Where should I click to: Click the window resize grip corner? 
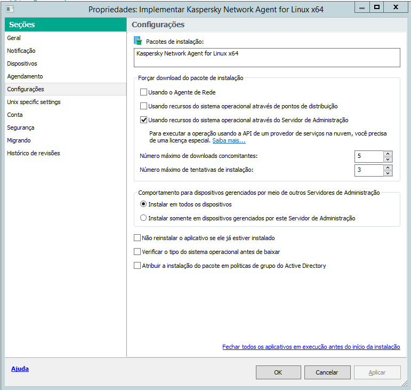(405, 384)
